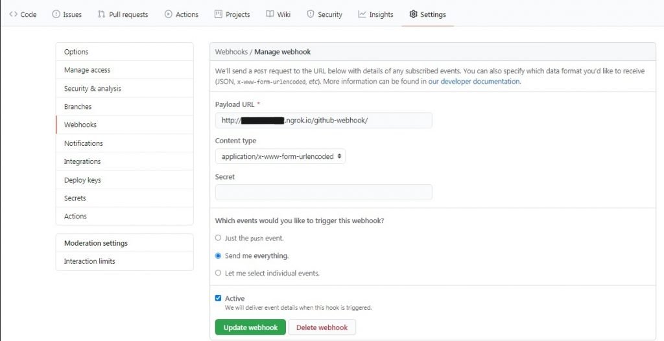This screenshot has width=664, height=341.
Task: Click into the Secret input field
Action: coord(324,192)
